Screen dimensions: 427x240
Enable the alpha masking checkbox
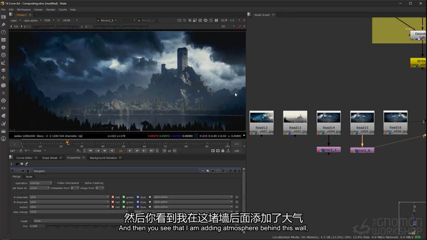82,183
